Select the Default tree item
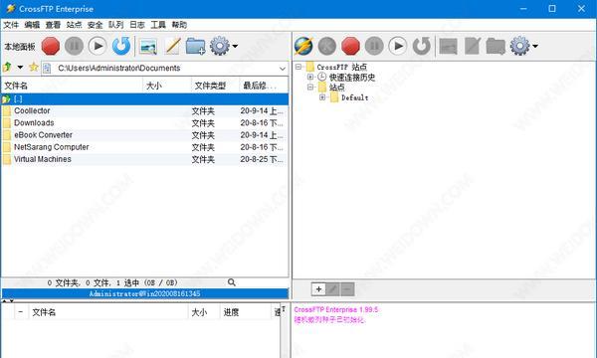Screen dimensions: 597x358 (355, 97)
